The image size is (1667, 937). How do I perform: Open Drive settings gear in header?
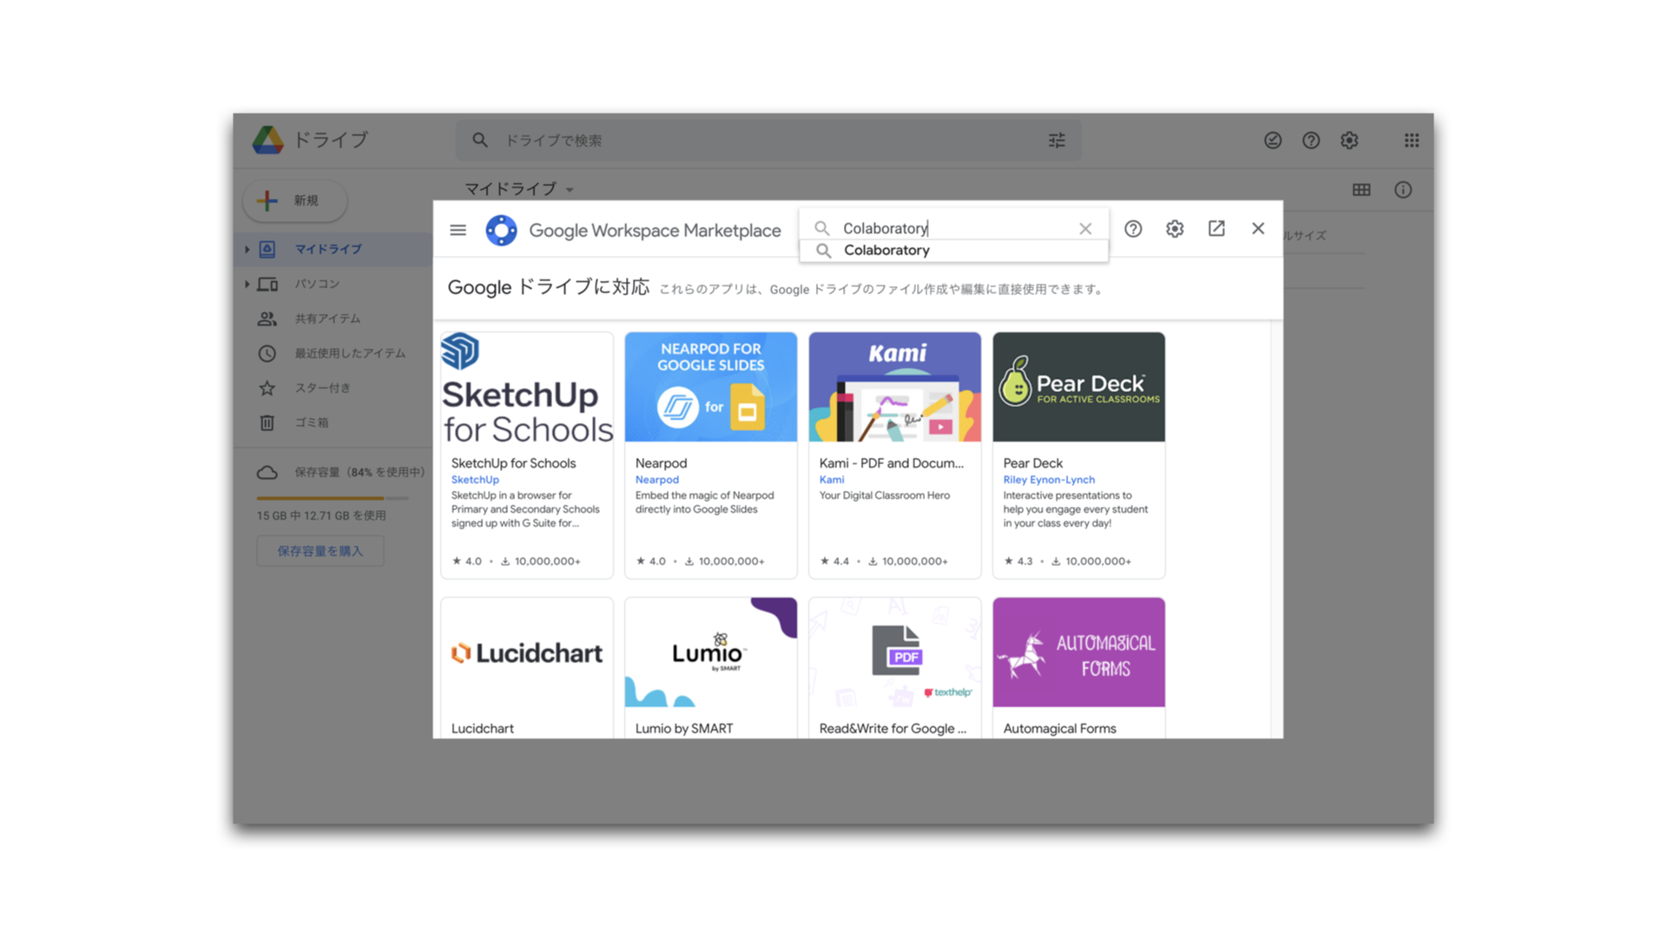click(1349, 140)
